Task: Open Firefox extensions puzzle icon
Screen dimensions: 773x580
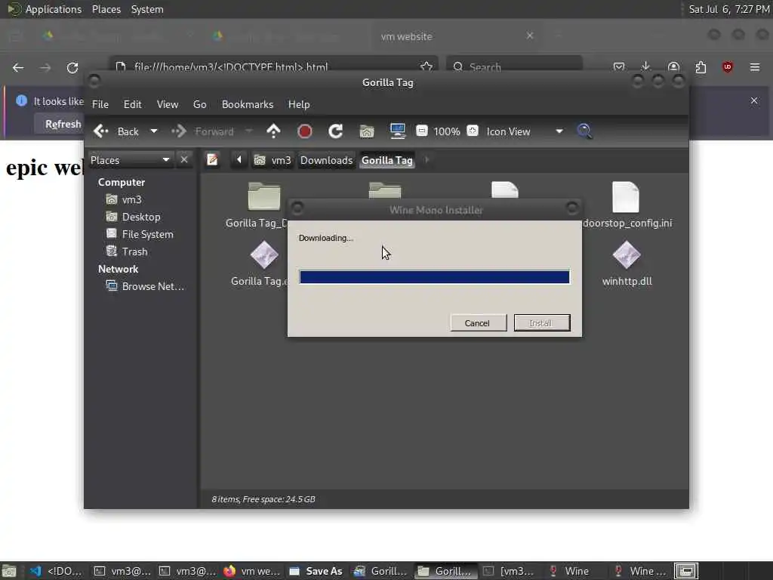Action: (x=701, y=66)
